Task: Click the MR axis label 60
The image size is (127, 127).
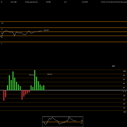Action: [124, 80]
